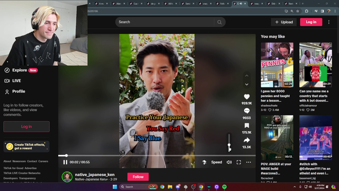Open three-dot menu beside Log in

329,22
